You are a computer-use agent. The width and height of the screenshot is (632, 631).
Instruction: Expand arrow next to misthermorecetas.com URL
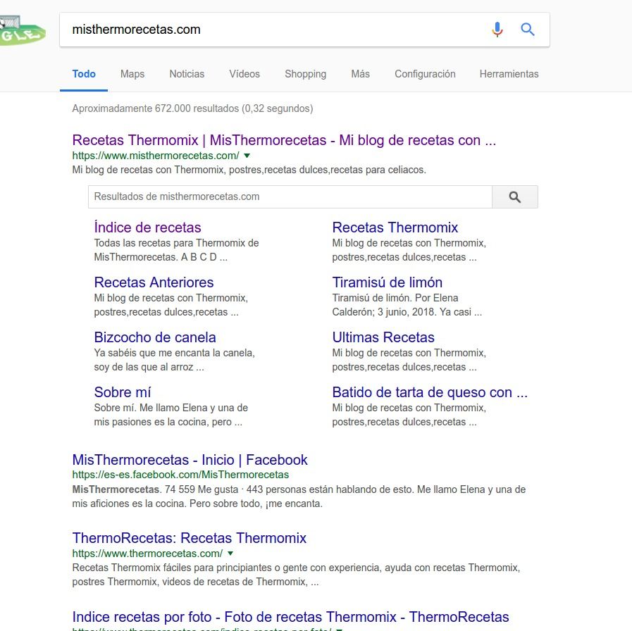coord(247,156)
